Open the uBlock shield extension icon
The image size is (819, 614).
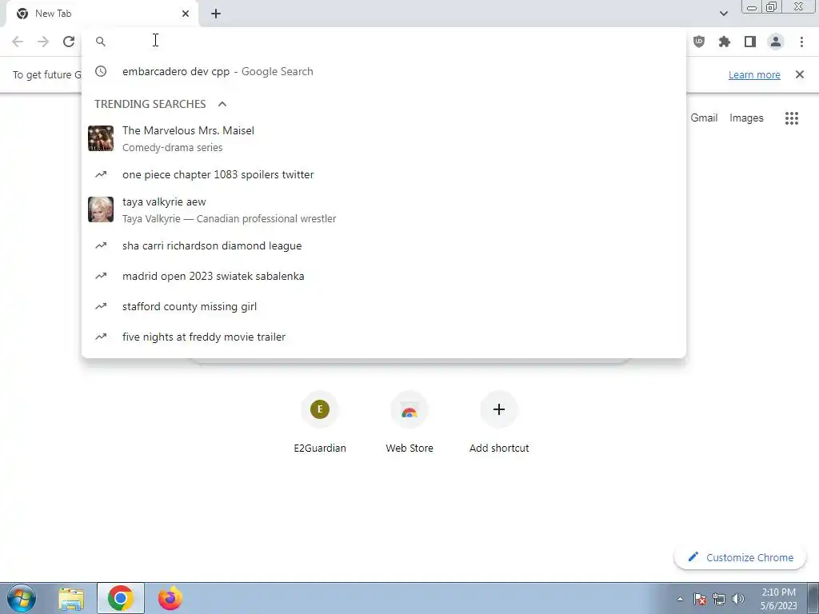point(699,42)
